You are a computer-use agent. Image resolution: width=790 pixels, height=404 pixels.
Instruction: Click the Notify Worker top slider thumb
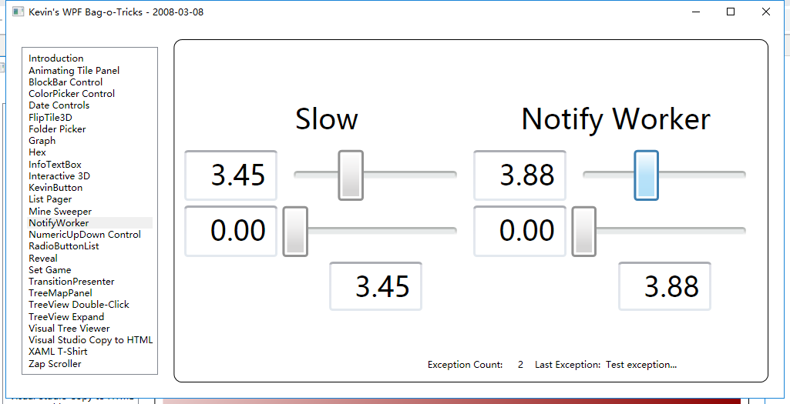coord(646,175)
